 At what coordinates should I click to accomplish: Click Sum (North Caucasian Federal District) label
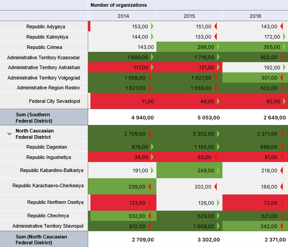click(41, 240)
